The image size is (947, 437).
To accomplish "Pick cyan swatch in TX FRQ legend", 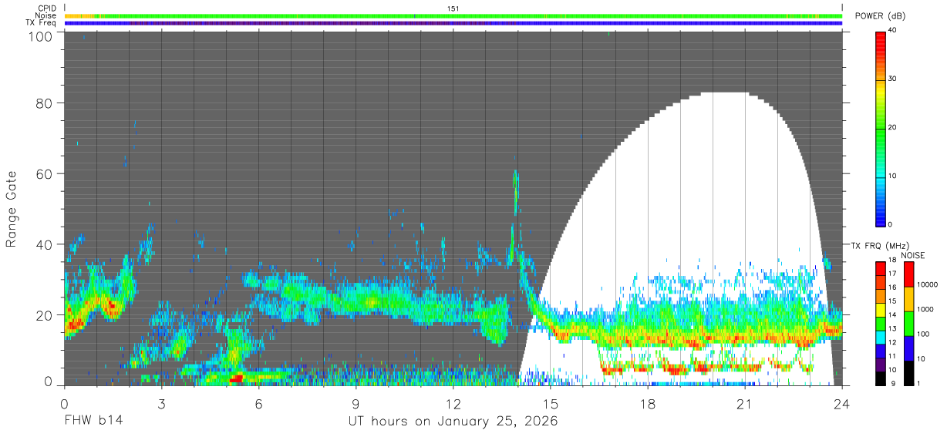I will pos(881,338).
